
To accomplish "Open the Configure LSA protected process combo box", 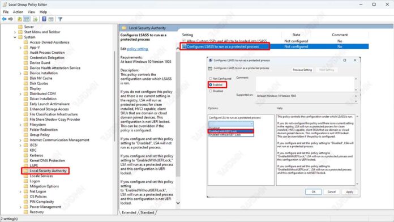I will (x=231, y=123).
